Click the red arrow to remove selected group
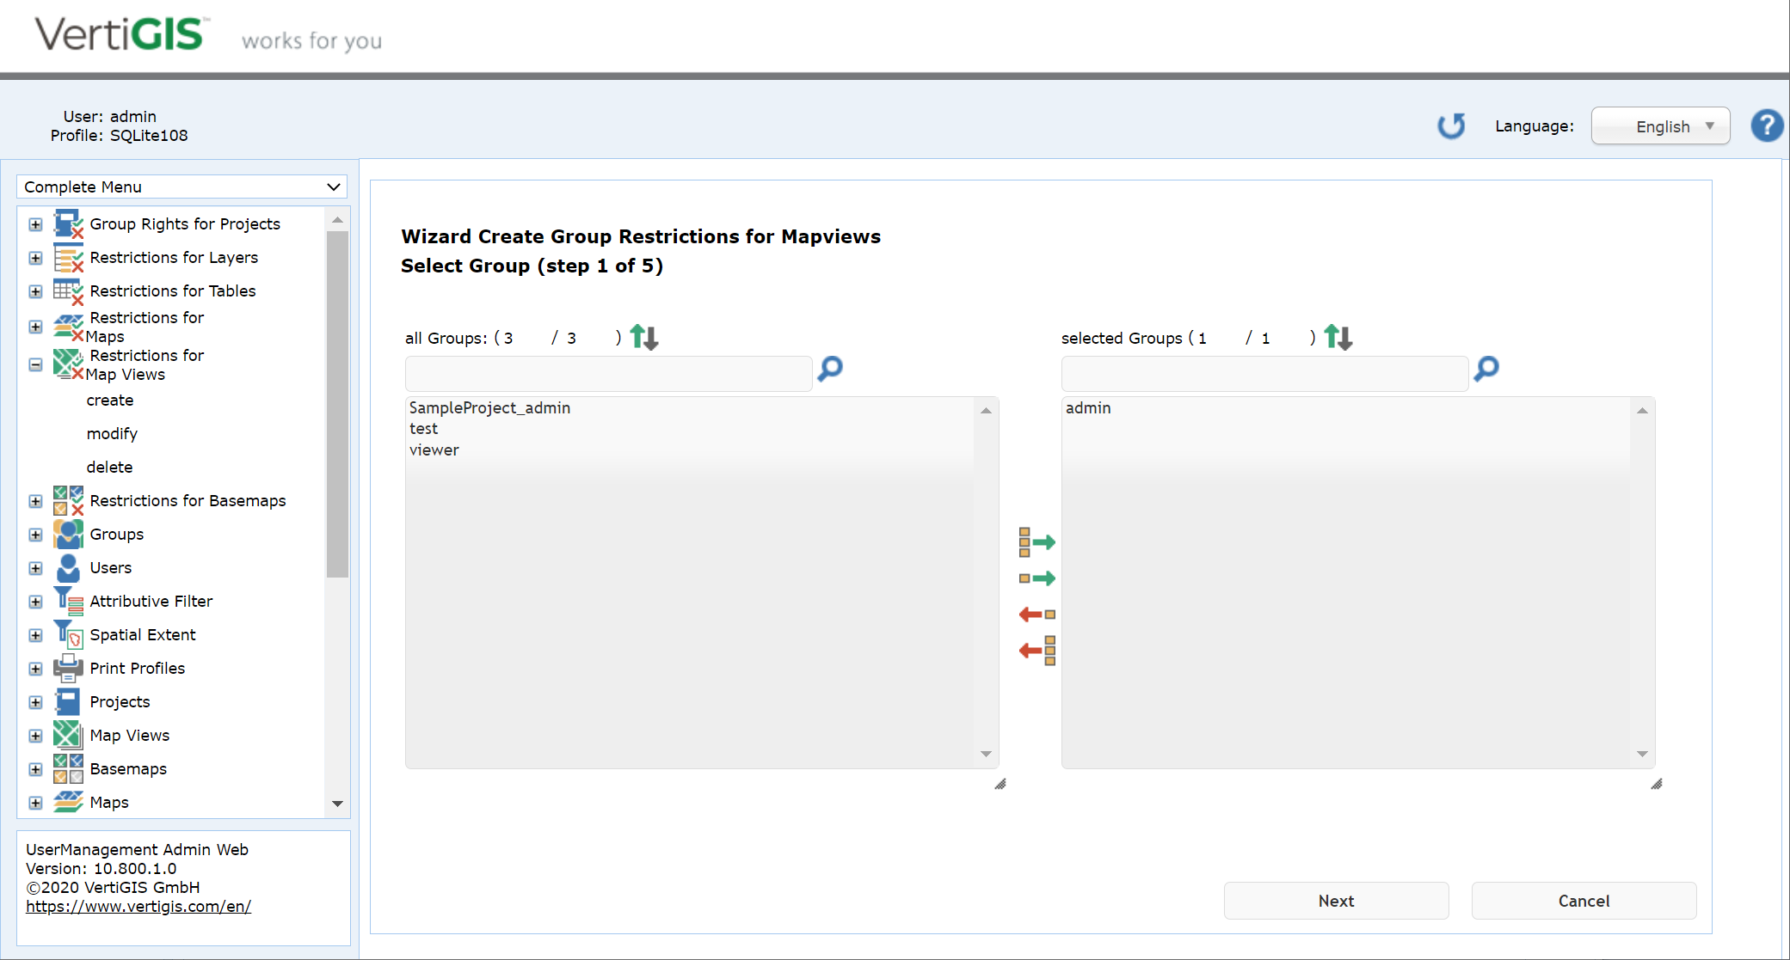Viewport: 1790px width, 960px height. (1036, 614)
